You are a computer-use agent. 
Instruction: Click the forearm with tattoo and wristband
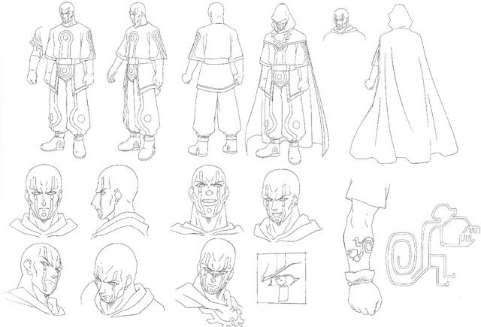365,249
